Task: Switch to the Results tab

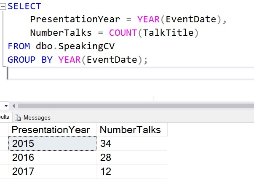Action: [x=5, y=117]
